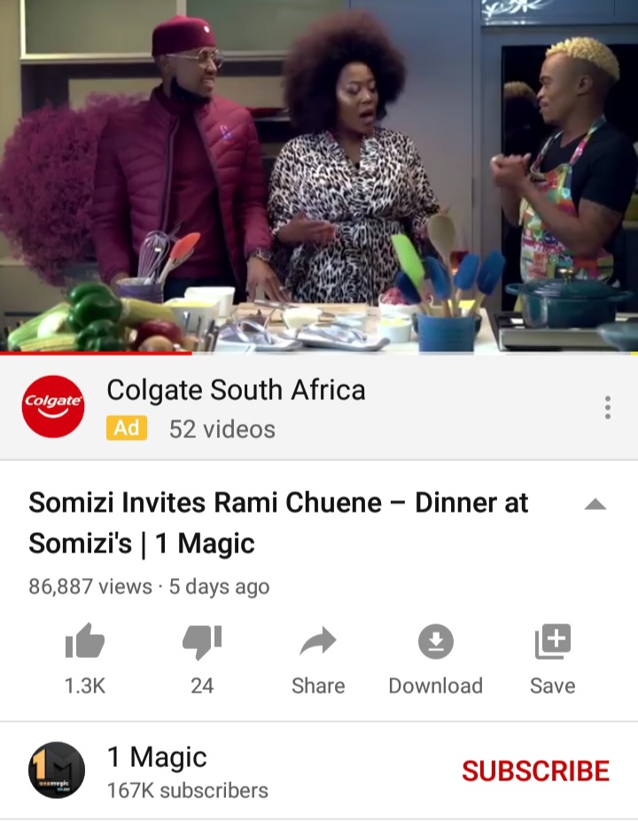
Task: Open the Colgate South Africa advertiser name
Action: (236, 389)
